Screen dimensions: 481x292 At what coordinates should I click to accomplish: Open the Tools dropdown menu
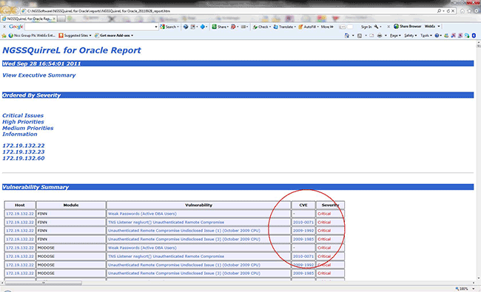(426, 35)
